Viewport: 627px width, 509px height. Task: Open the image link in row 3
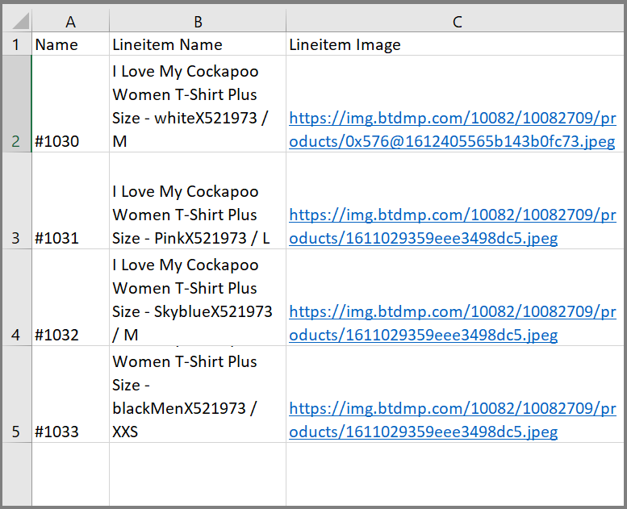452,227
